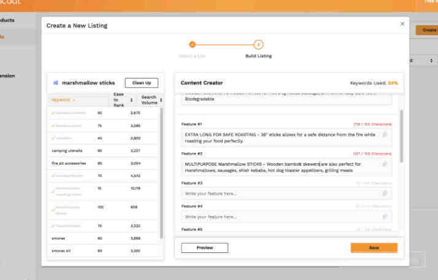This screenshot has width=438, height=280.
Task: Click the empty Feature #4 input field
Action: click(x=286, y=217)
